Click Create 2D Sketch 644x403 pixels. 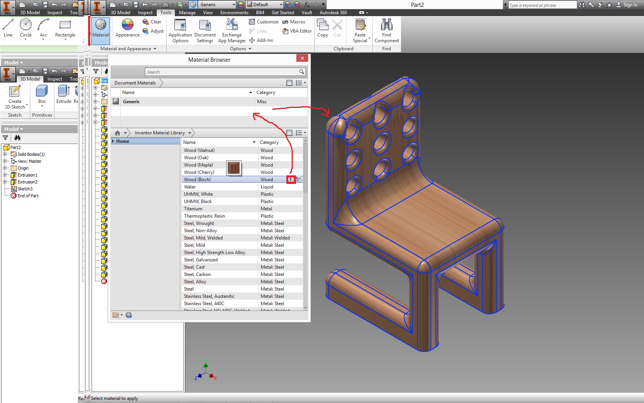tap(15, 97)
